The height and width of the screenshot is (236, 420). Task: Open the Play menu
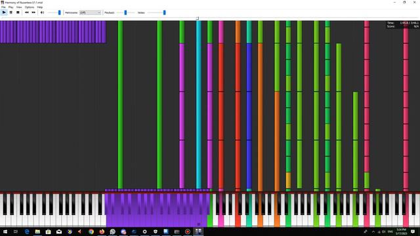[x=10, y=7]
